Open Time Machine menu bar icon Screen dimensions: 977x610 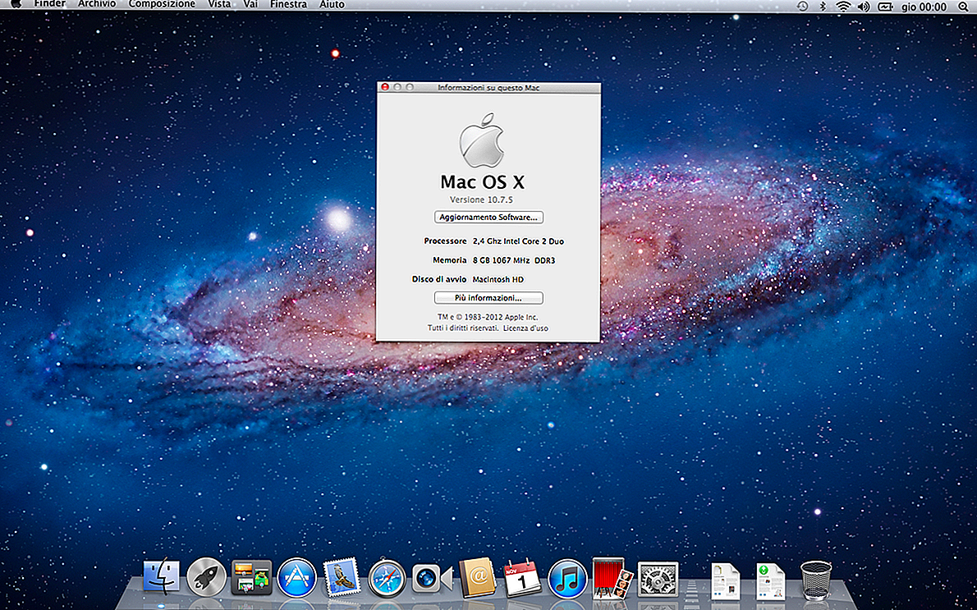pyautogui.click(x=803, y=7)
